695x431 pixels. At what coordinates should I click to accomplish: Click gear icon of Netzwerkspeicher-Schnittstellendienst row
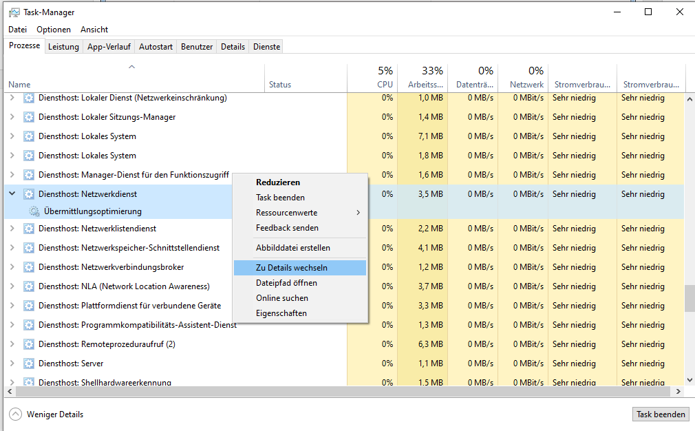(29, 248)
